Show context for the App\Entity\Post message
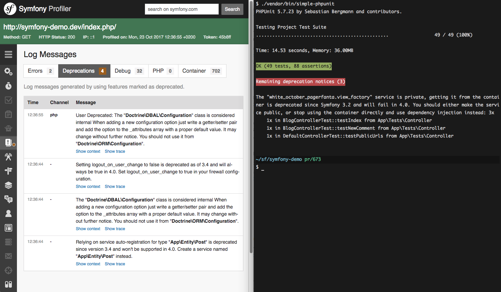The height and width of the screenshot is (292, 501). [88, 264]
